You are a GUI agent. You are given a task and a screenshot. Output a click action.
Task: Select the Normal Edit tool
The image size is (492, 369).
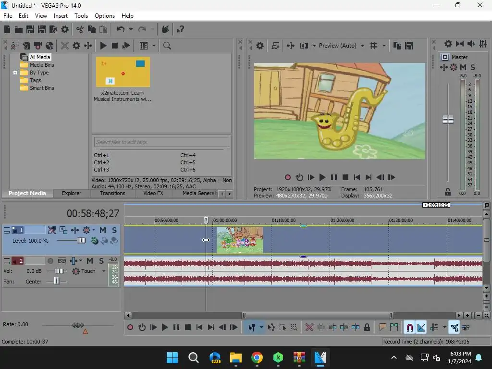252,328
